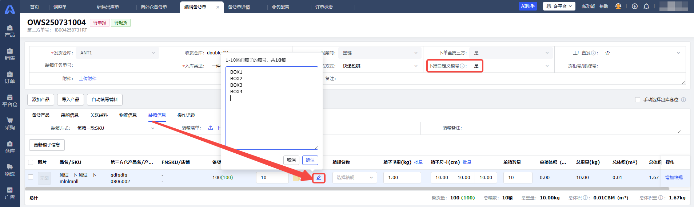
Task: Click the app logo at top left
Action: 10,9
